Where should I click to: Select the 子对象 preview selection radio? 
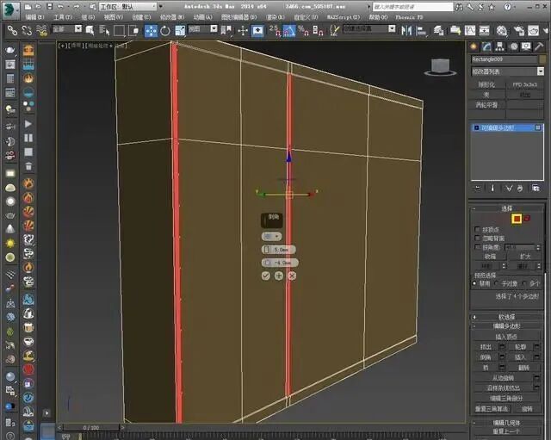pyautogui.click(x=496, y=283)
